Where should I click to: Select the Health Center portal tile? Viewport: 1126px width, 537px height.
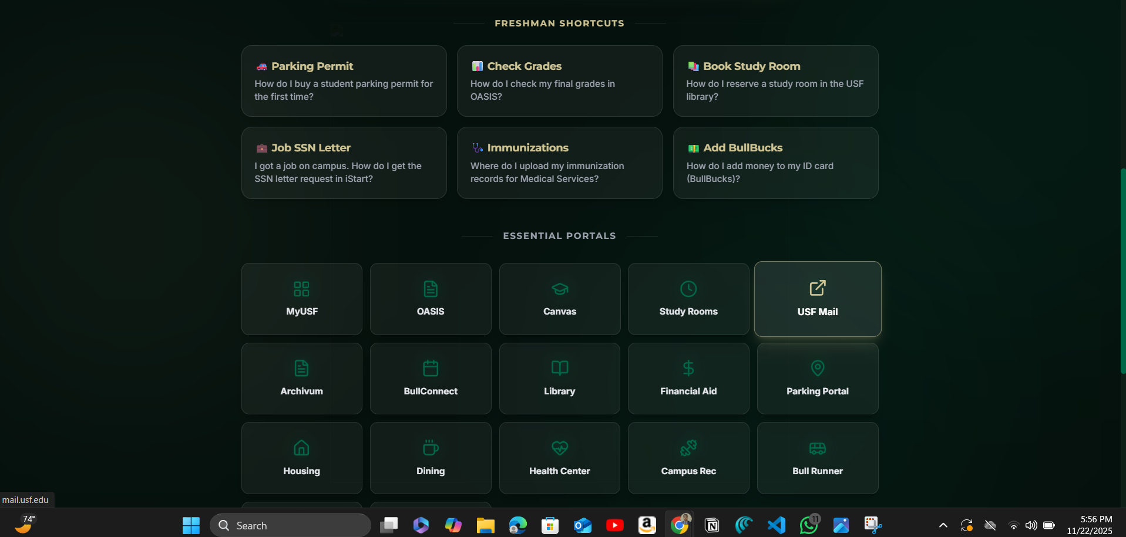coord(560,458)
